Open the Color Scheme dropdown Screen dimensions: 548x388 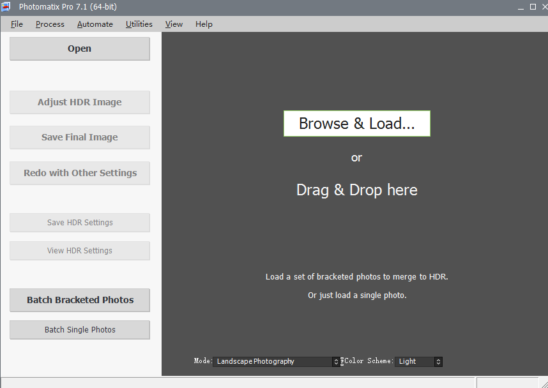[418, 361]
